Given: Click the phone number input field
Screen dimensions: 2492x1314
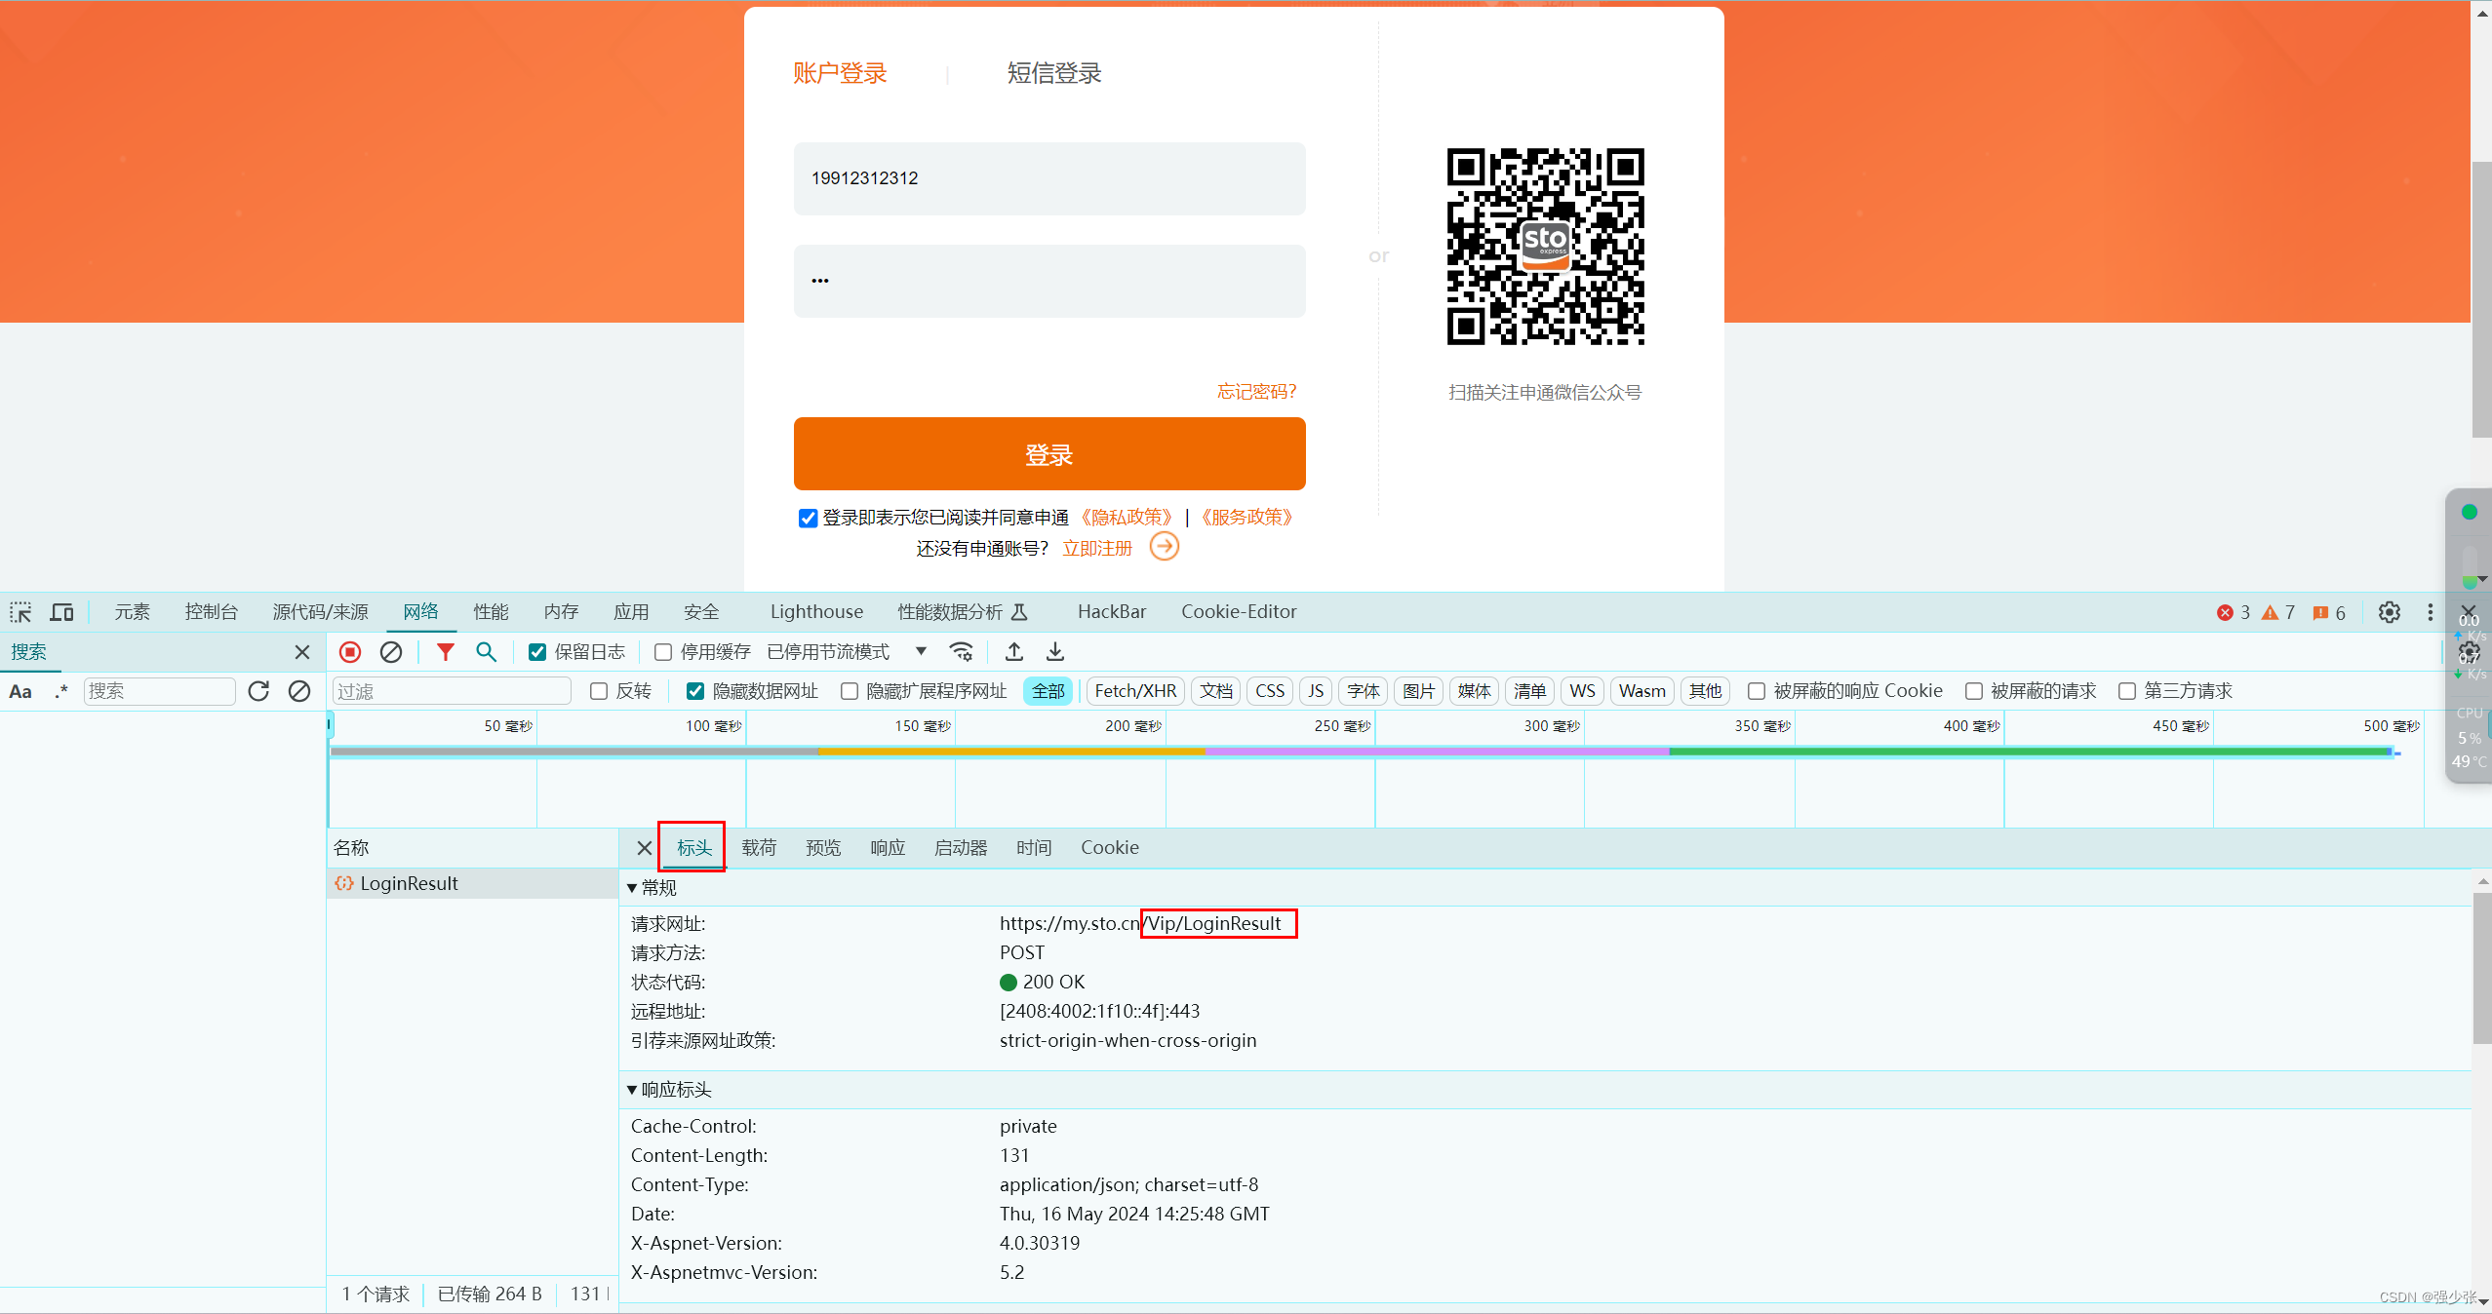Looking at the screenshot, I should click(x=1048, y=178).
